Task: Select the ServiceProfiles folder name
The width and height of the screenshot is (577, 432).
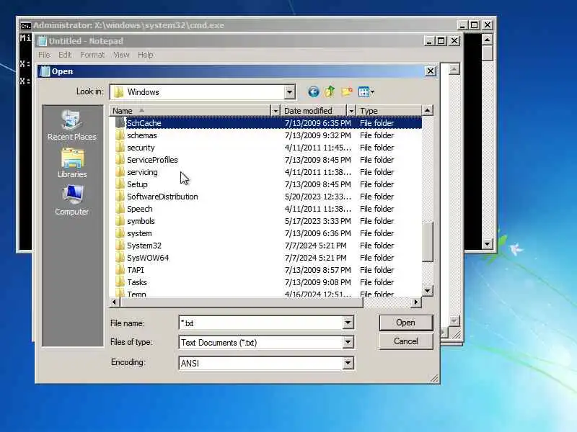Action: [152, 160]
